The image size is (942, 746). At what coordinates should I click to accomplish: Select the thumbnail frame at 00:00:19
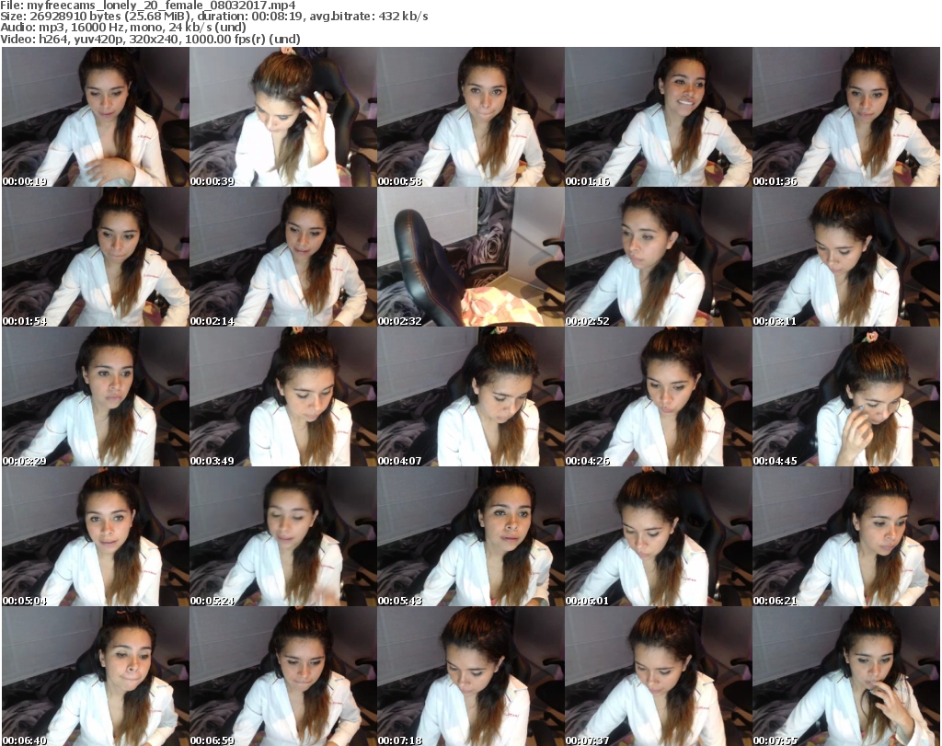96,117
